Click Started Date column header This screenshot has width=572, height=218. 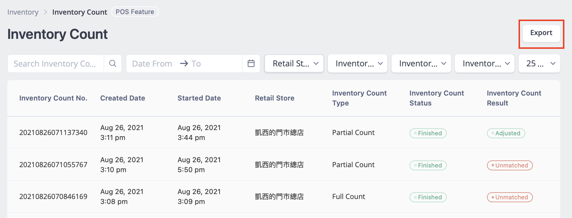(x=199, y=98)
